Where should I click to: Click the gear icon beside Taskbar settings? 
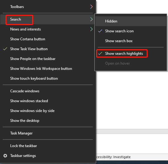pyautogui.click(x=5, y=156)
